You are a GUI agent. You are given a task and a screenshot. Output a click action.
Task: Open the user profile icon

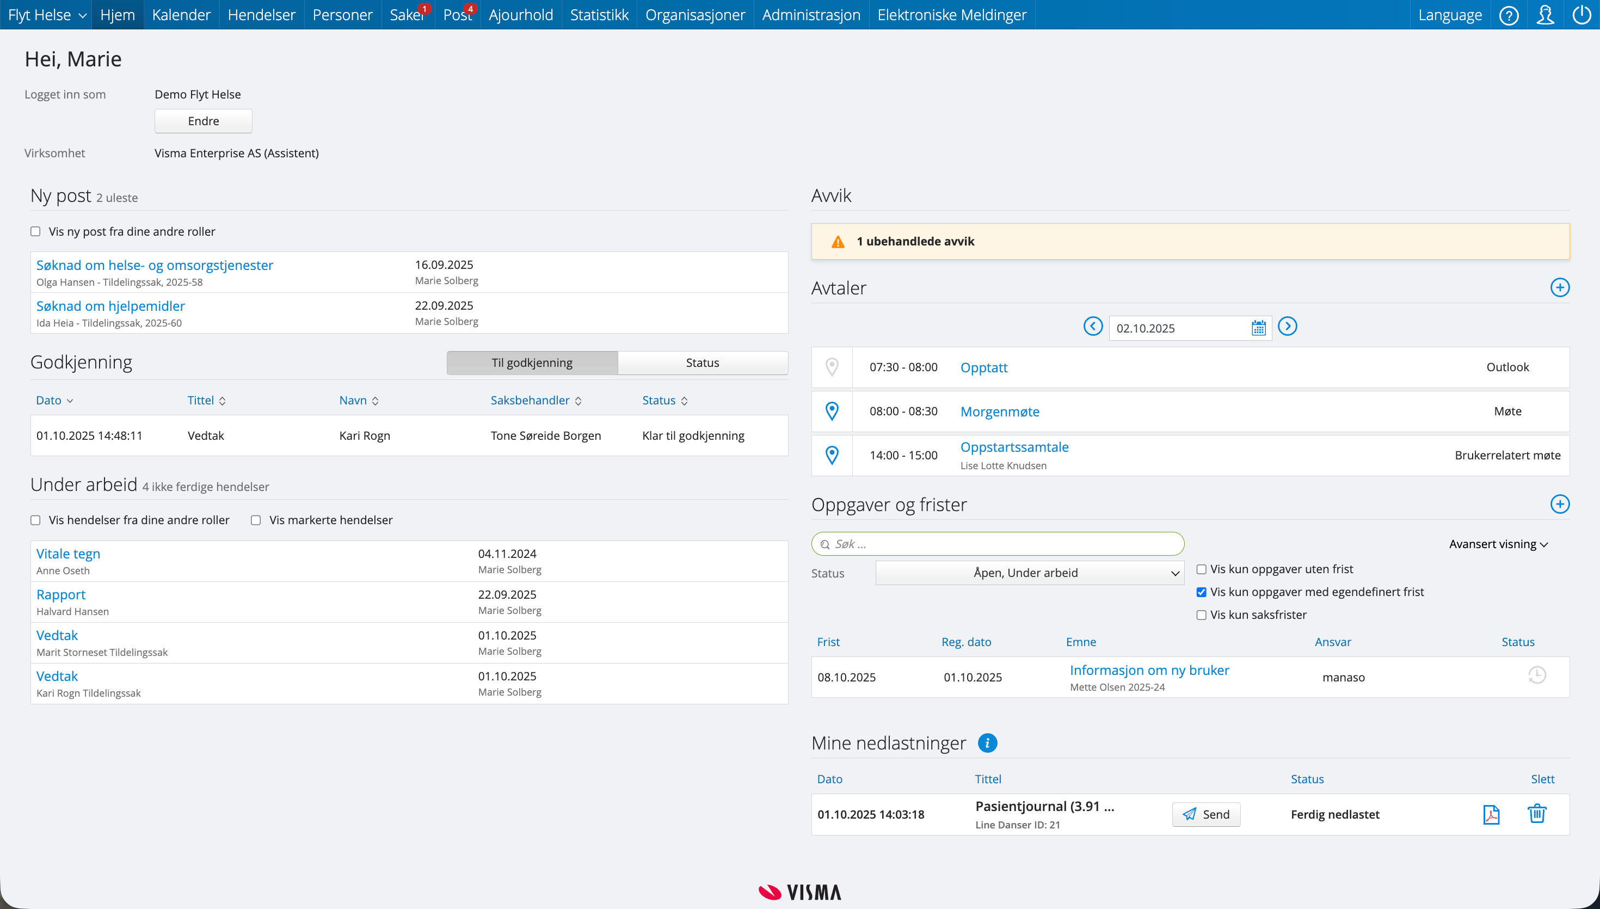pos(1545,15)
